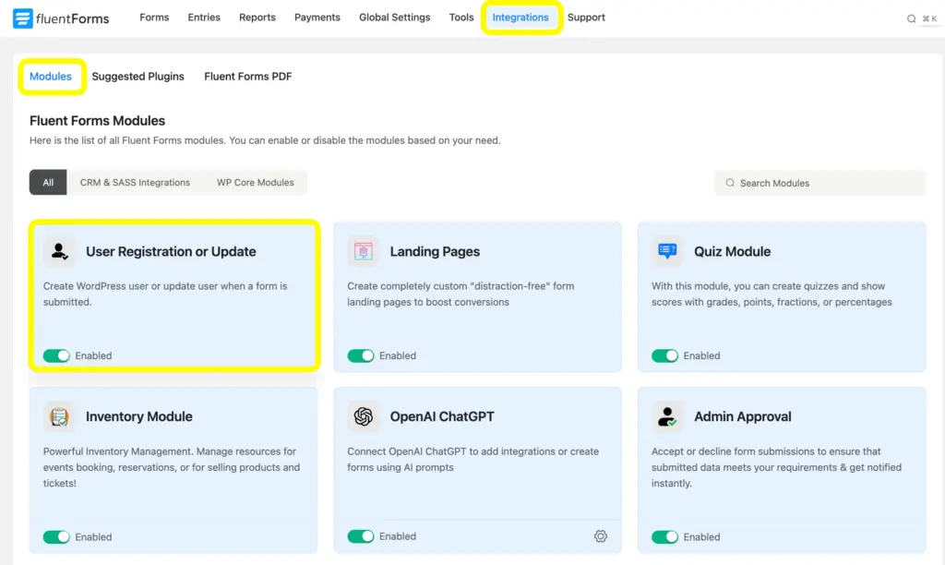Switch off the Quiz Module toggle

(x=664, y=355)
